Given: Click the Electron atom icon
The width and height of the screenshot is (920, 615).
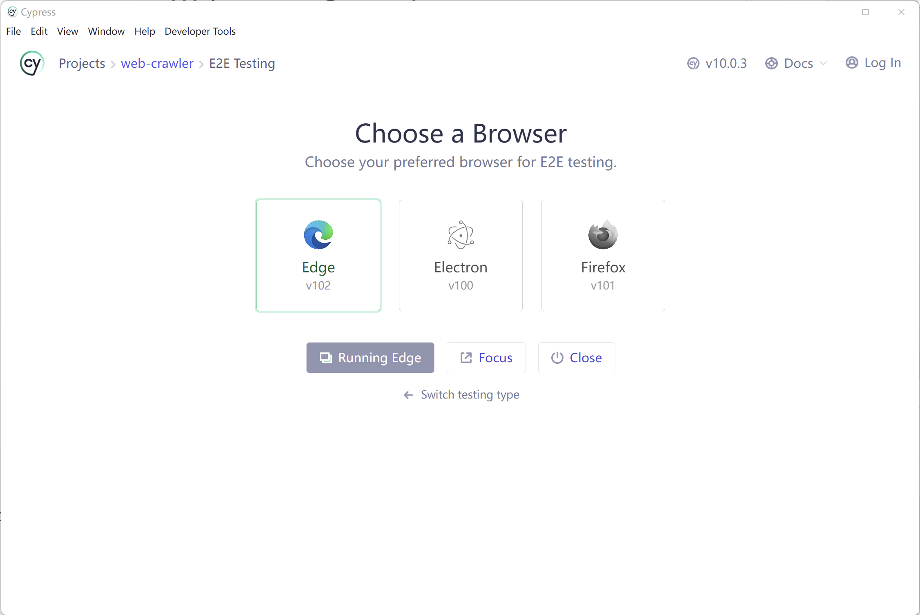Looking at the screenshot, I should (x=461, y=235).
